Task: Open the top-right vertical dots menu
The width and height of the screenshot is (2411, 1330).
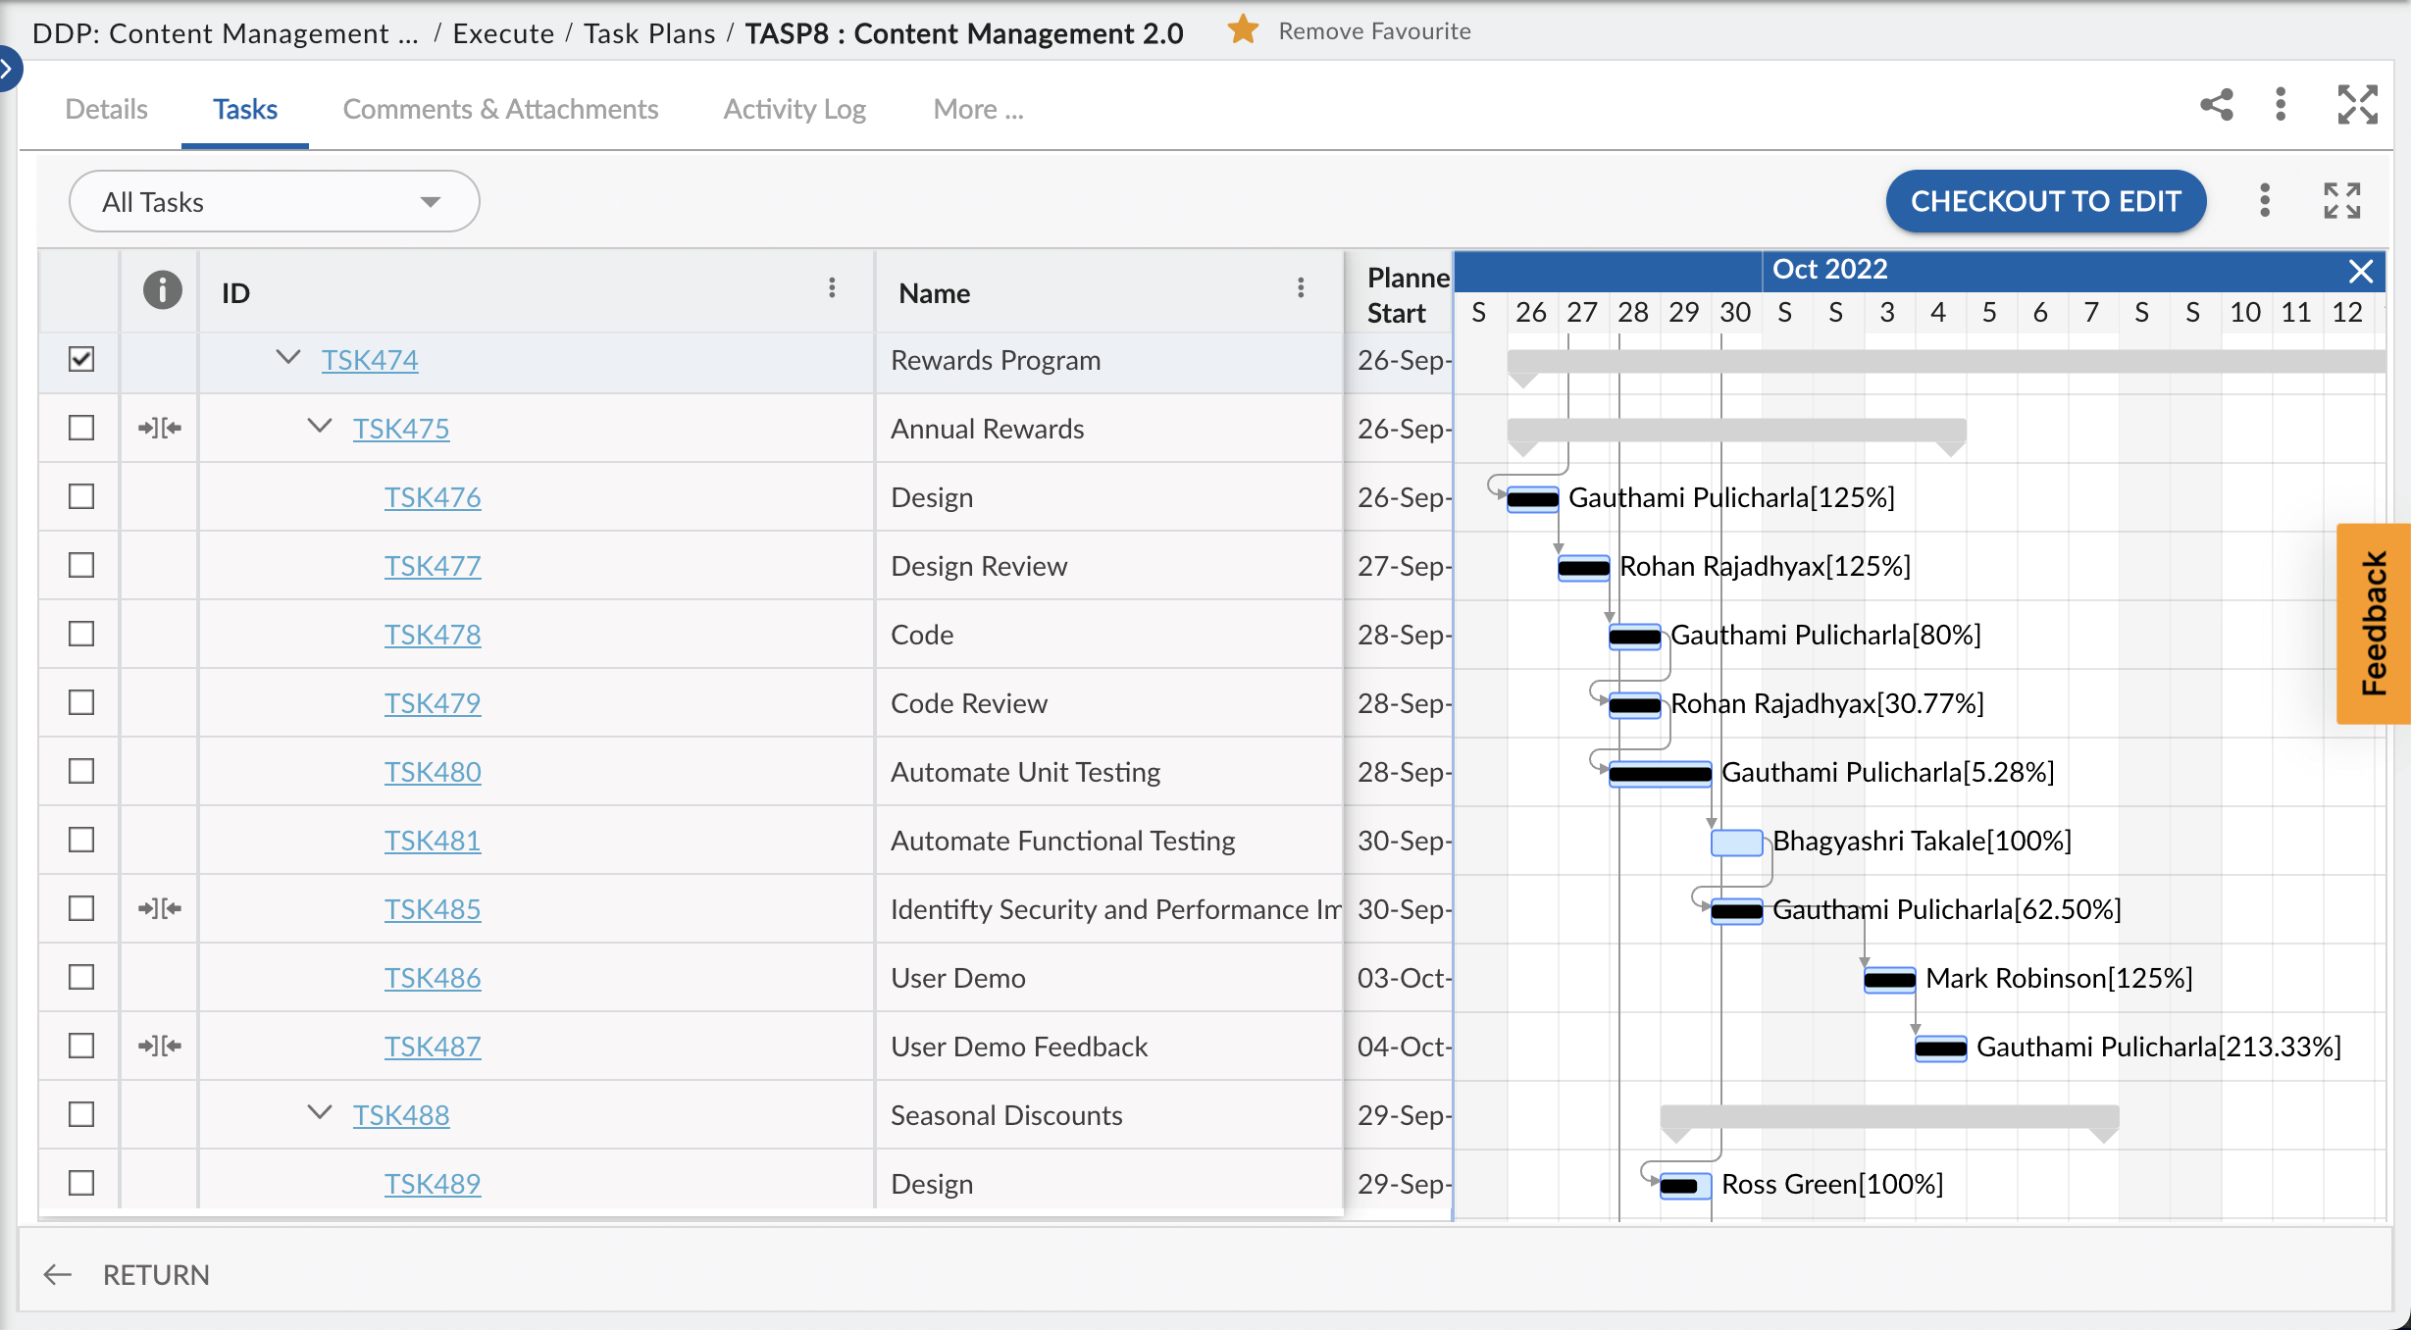Action: click(2281, 105)
